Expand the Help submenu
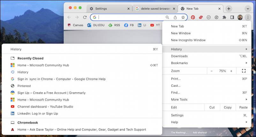 click(x=207, y=122)
